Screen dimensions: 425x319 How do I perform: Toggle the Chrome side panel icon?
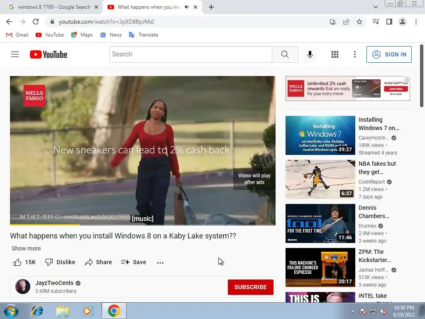pyautogui.click(x=389, y=22)
